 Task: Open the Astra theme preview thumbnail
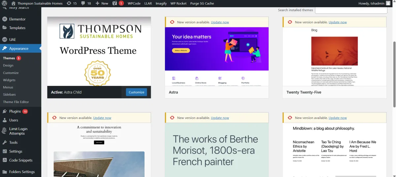point(217,56)
